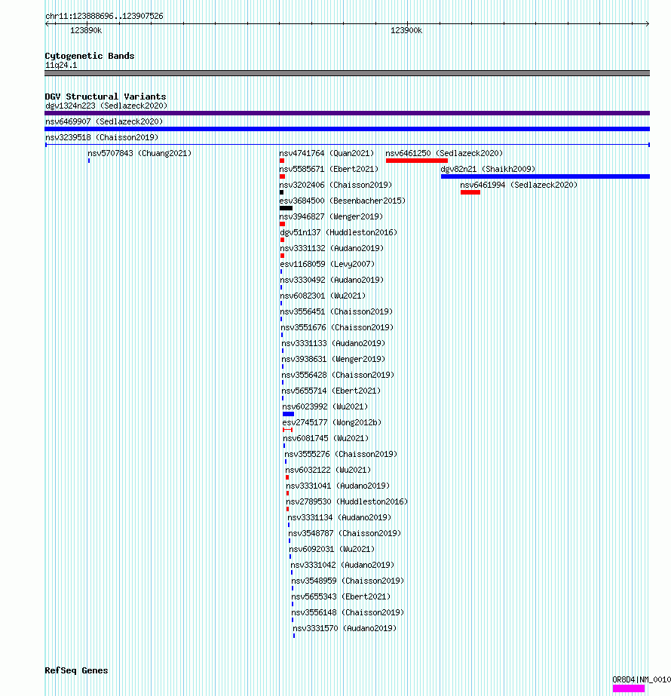This screenshot has width=671, height=696.
Task: Click nsv3331133 (Audano2019) label
Action: tap(334, 343)
